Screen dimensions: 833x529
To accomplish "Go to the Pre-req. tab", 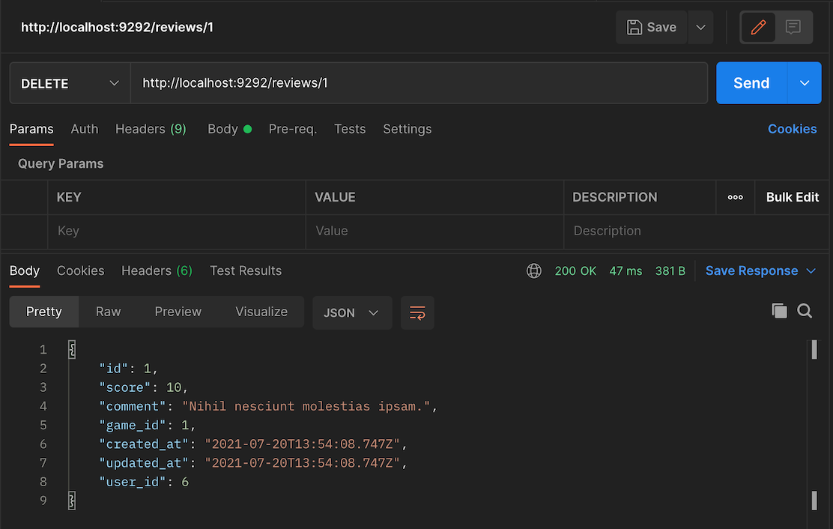I will tap(293, 129).
